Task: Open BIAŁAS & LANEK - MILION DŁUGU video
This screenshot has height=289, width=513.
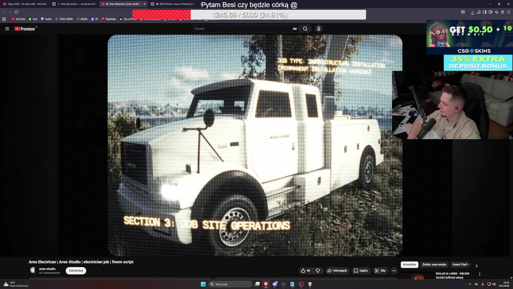Action: [452, 275]
